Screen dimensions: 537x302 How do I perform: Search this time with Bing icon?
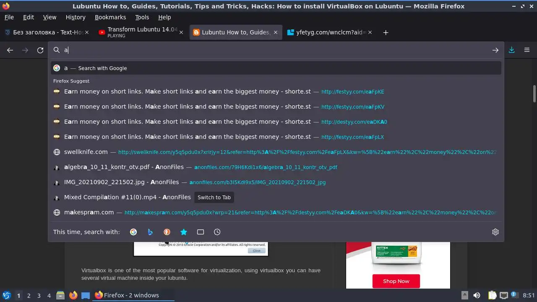[x=150, y=232]
